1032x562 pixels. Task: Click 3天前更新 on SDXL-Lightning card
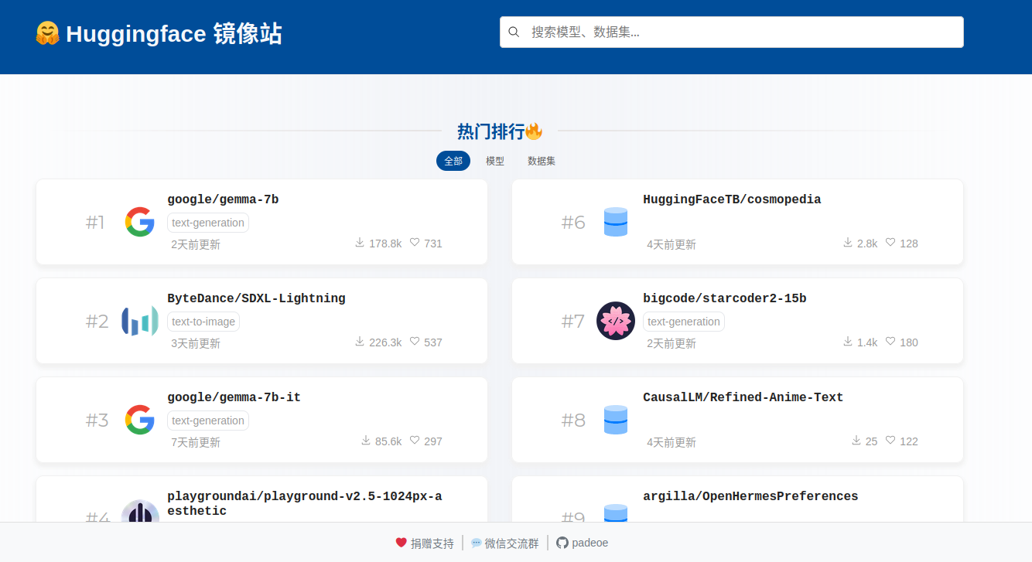pos(196,343)
